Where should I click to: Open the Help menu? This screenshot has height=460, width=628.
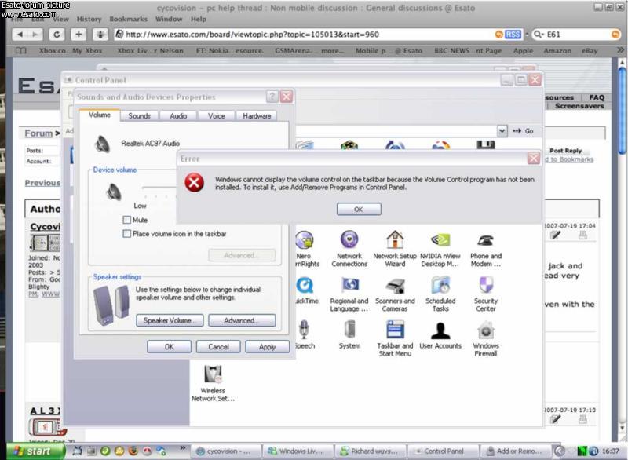point(199,19)
